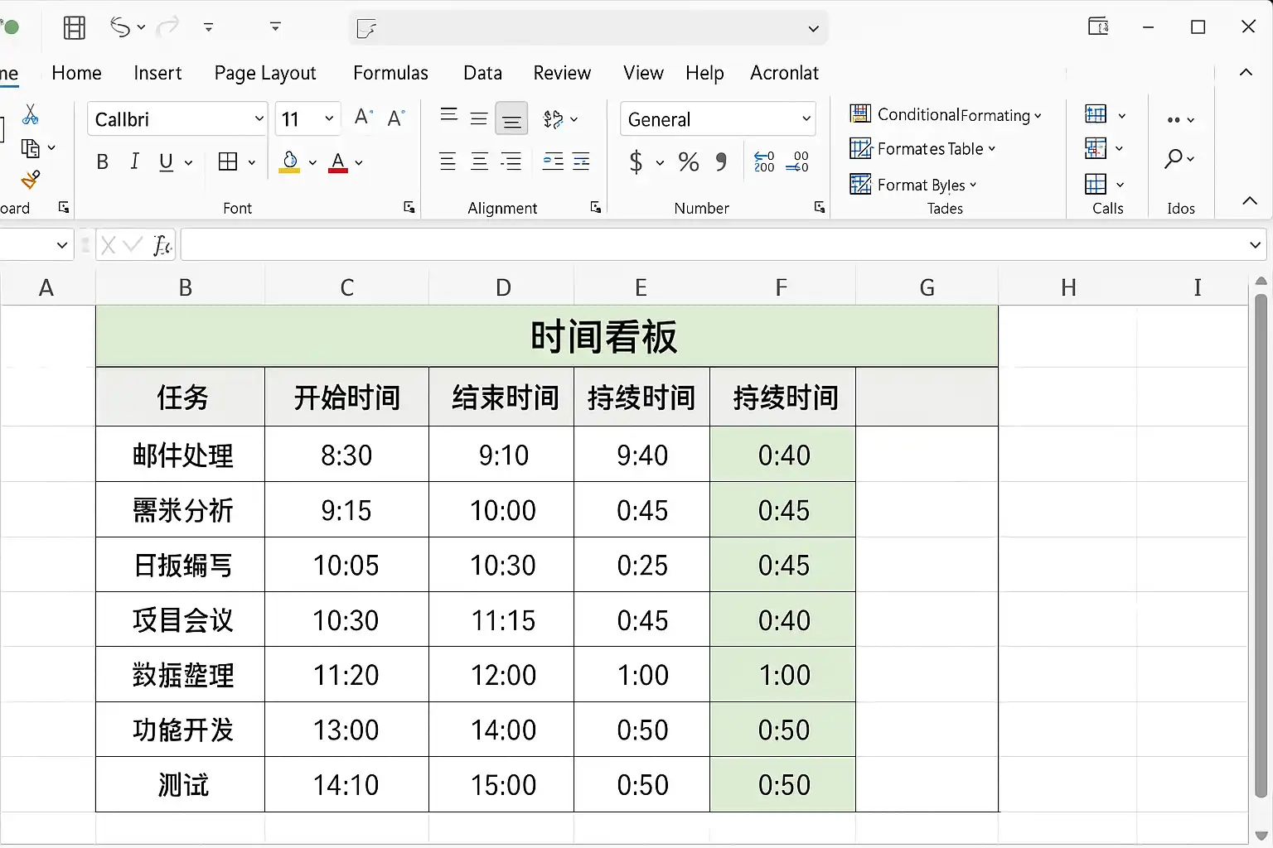Open the Formulas ribbon tab
The height and width of the screenshot is (848, 1273).
[x=390, y=73]
